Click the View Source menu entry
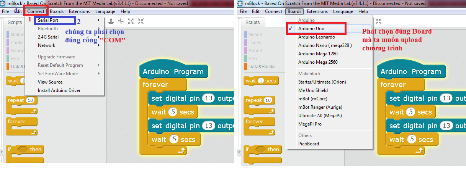Screen dimensions: 466x174 pyautogui.click(x=64, y=82)
